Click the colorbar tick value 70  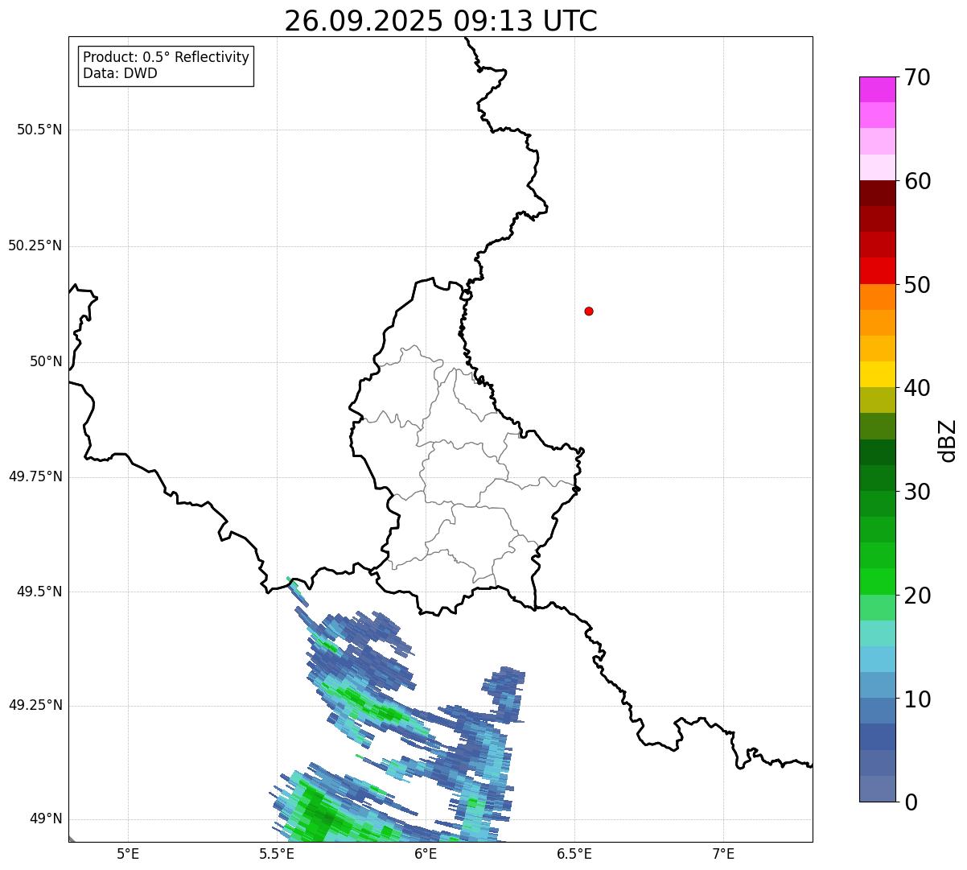point(916,77)
